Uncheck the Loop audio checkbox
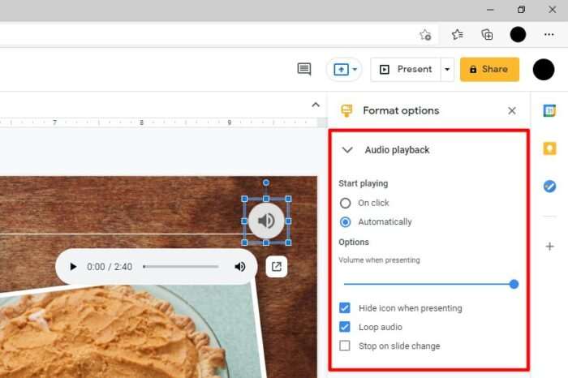The width and height of the screenshot is (568, 378). (x=345, y=327)
